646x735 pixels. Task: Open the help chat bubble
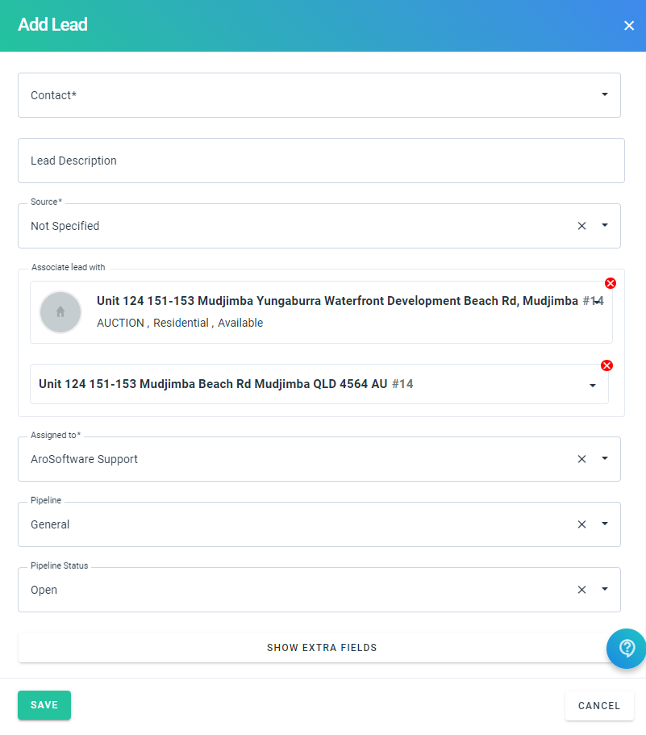[x=627, y=649]
